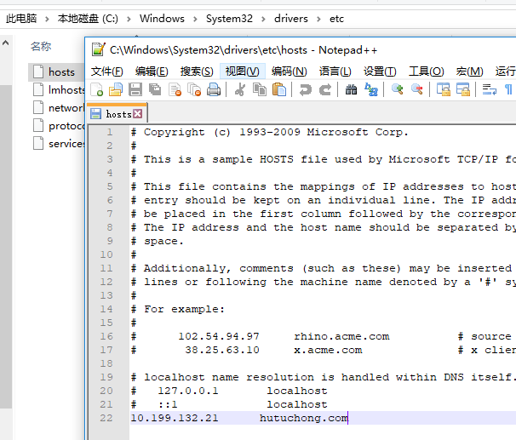
Task: Open the 语言(L) menu
Action: coord(335,71)
